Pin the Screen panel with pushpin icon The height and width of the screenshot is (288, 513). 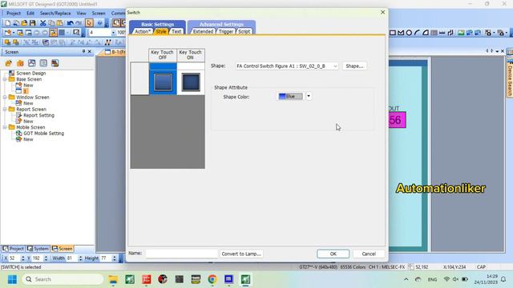[83, 51]
